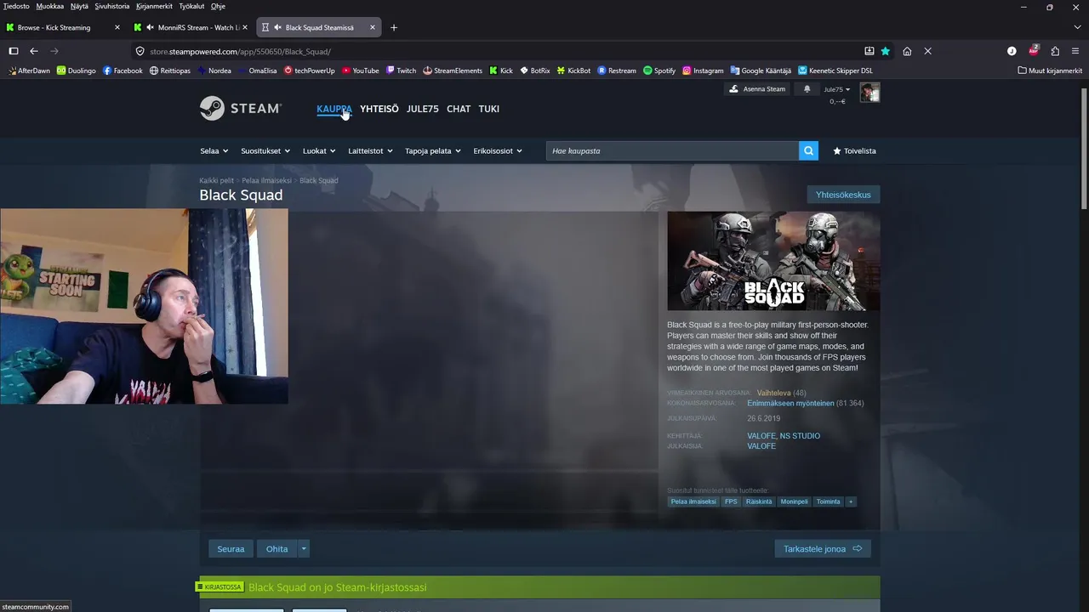The height and width of the screenshot is (612, 1089).
Task: Open the Jule75 account dropdown
Action: [x=836, y=89]
